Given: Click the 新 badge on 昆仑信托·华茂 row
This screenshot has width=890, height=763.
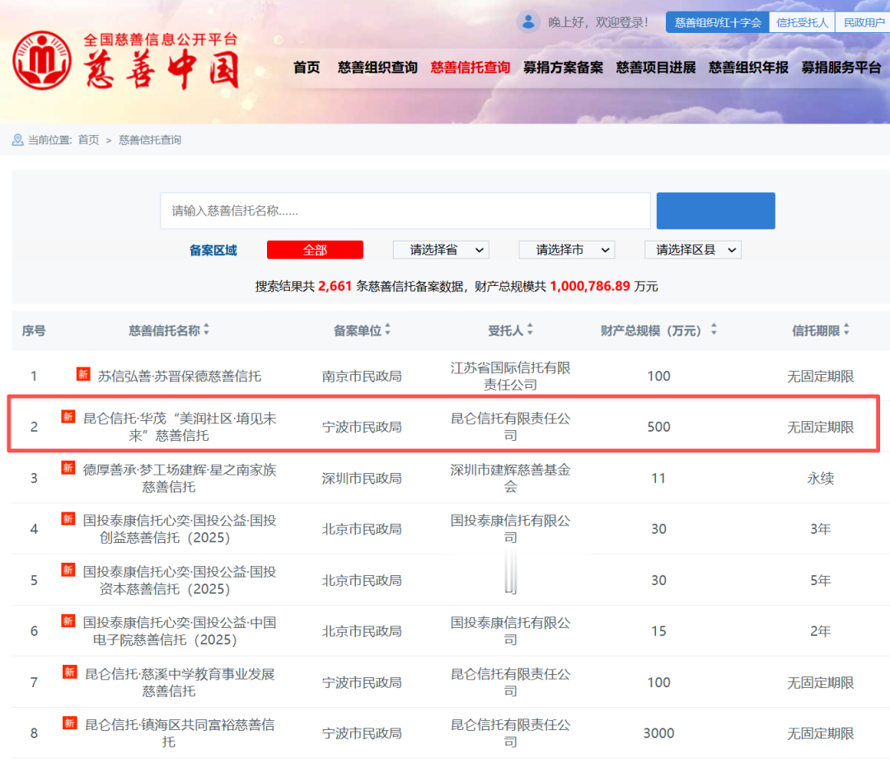Looking at the screenshot, I should 68,417.
